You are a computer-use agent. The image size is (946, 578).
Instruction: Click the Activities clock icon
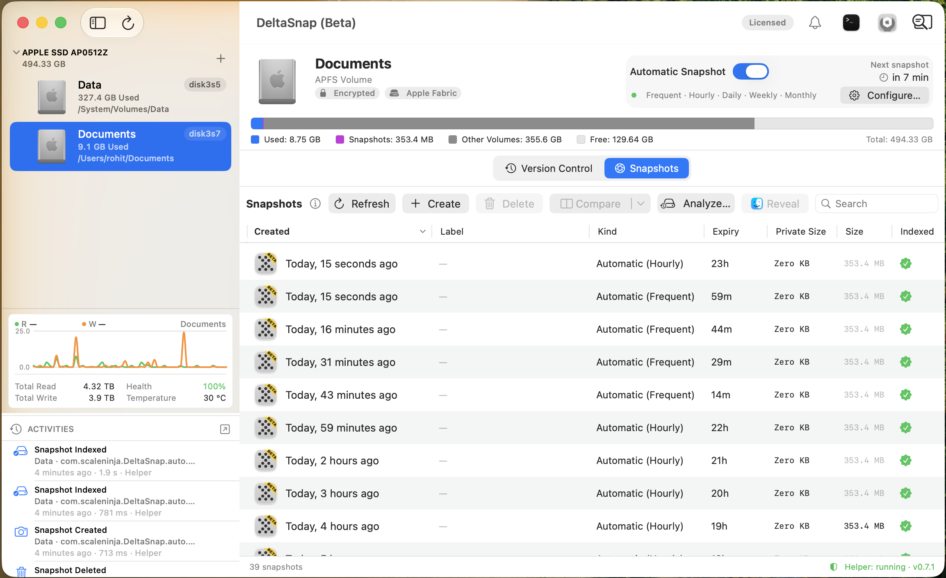pos(16,429)
